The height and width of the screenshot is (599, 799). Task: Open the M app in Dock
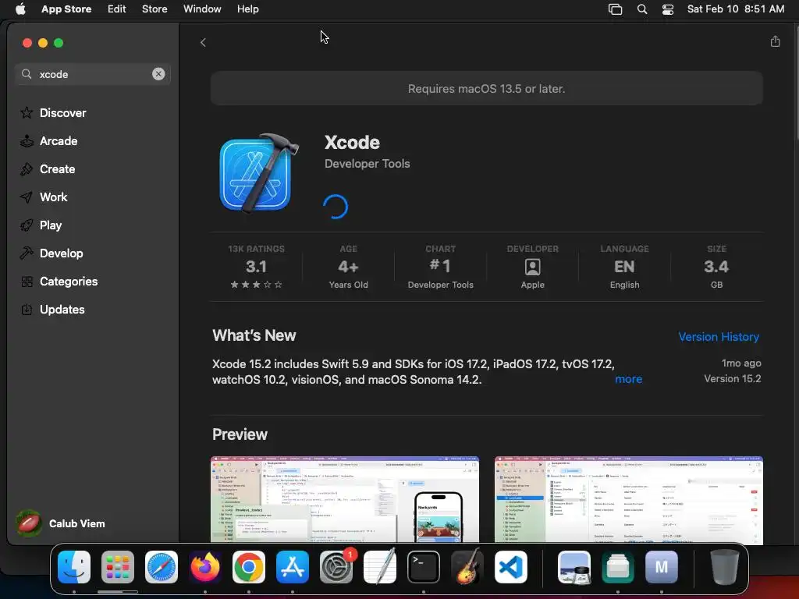(662, 567)
